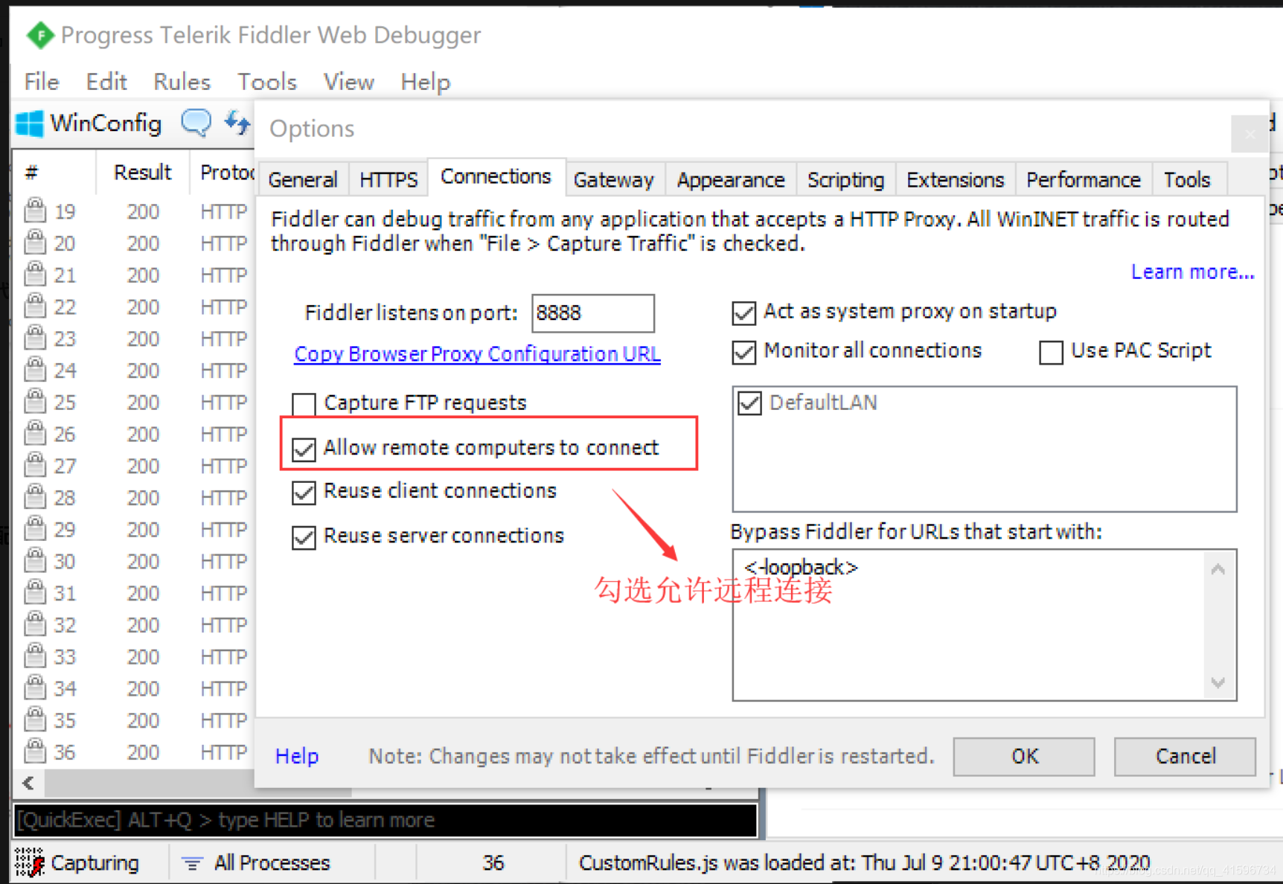Click the comment speech bubble toolbar icon
The width and height of the screenshot is (1283, 884).
click(x=196, y=123)
